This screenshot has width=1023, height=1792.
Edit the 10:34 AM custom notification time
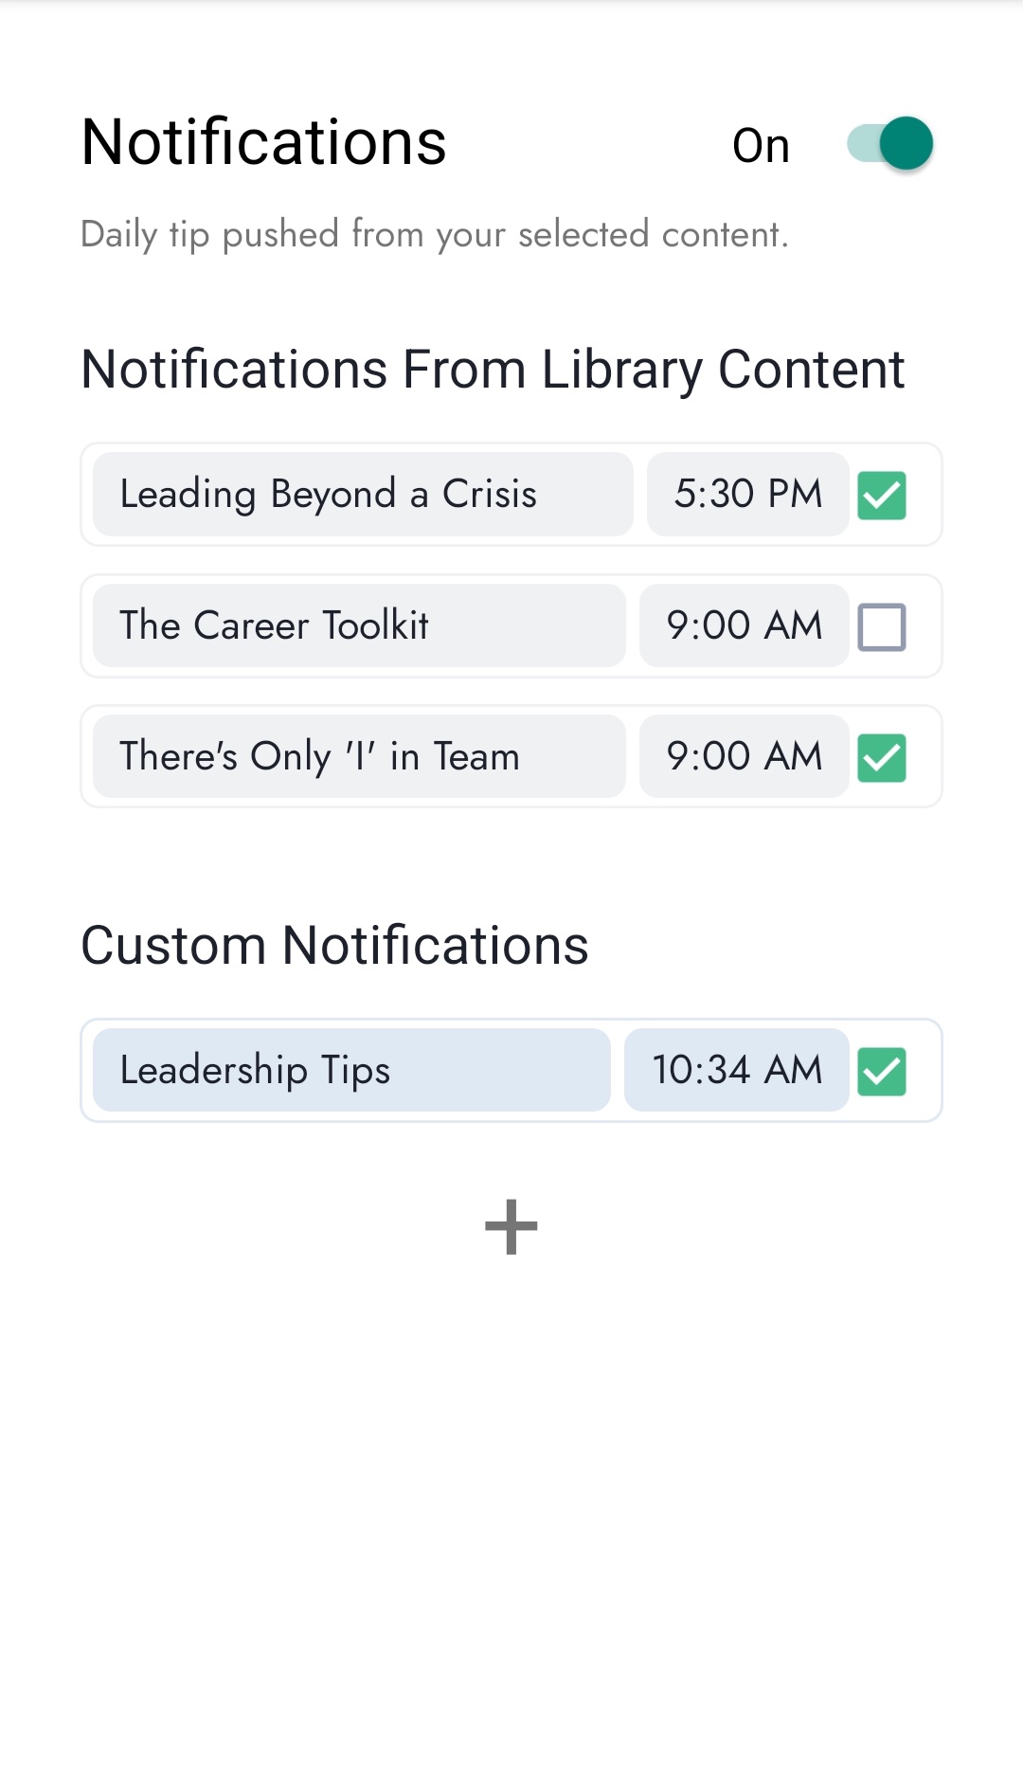click(x=736, y=1070)
